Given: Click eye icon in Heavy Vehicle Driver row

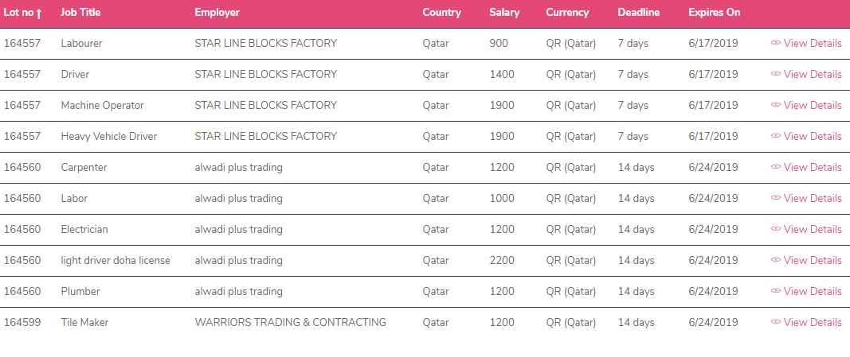Looking at the screenshot, I should click(x=776, y=137).
